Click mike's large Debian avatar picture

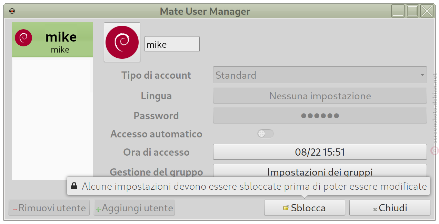(122, 42)
